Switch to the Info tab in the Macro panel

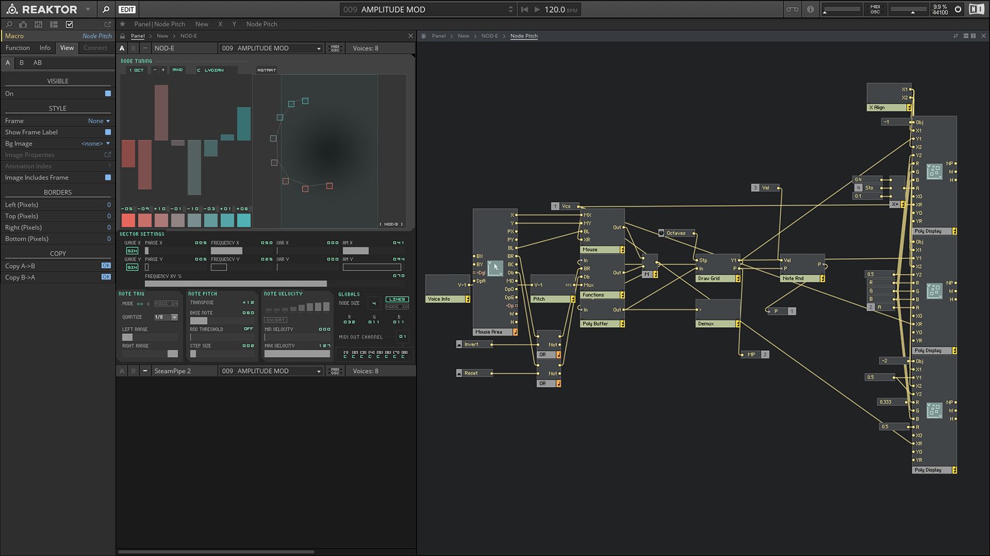point(45,48)
